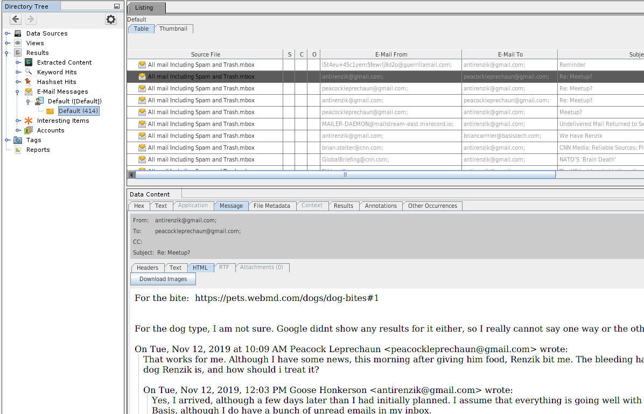Expand the Accounts tree node

pos(18,130)
